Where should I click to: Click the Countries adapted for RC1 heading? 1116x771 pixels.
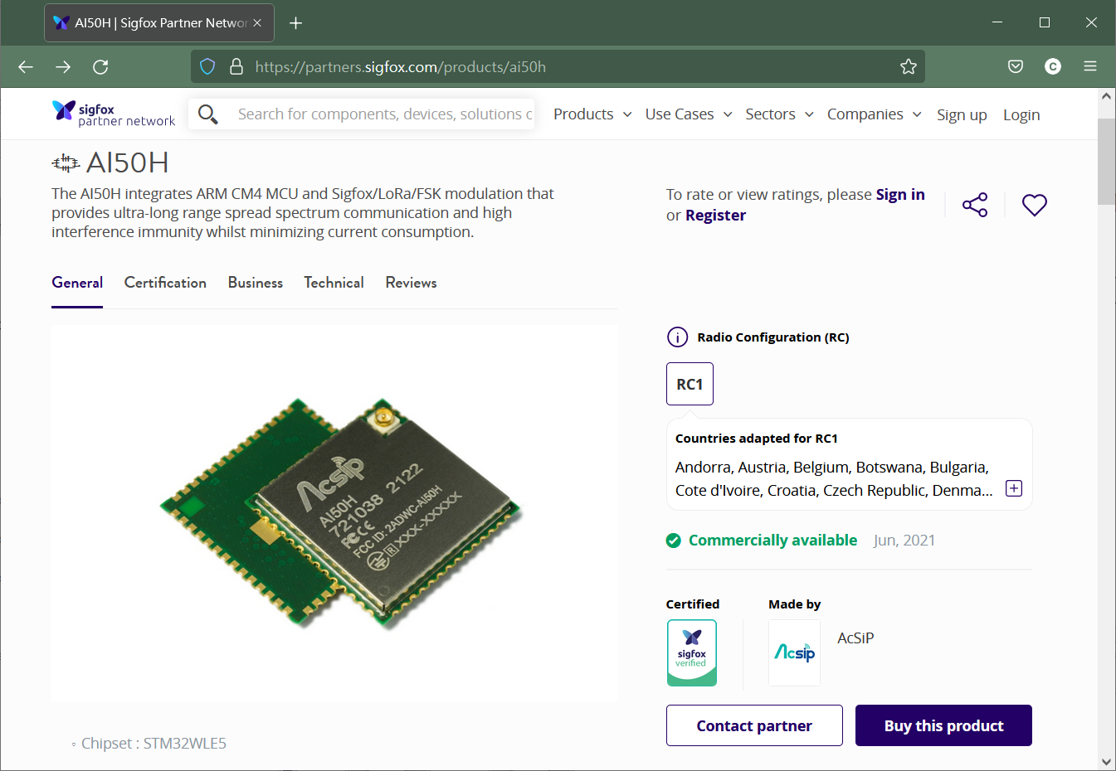click(757, 439)
